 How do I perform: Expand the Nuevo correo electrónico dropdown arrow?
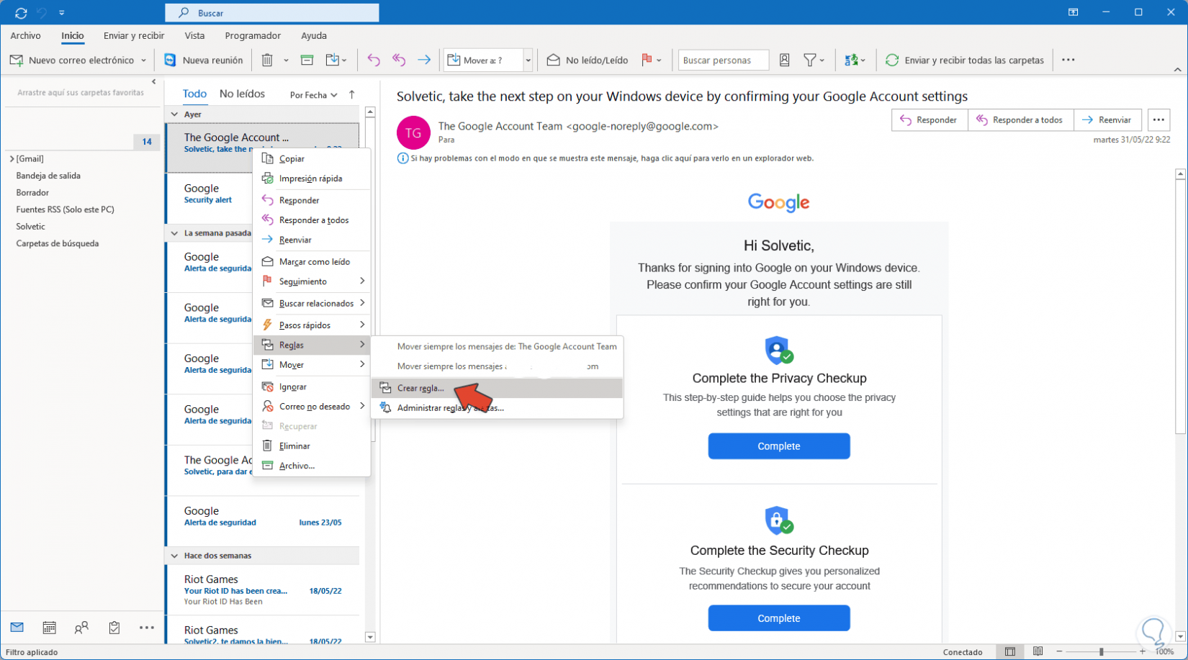(144, 60)
